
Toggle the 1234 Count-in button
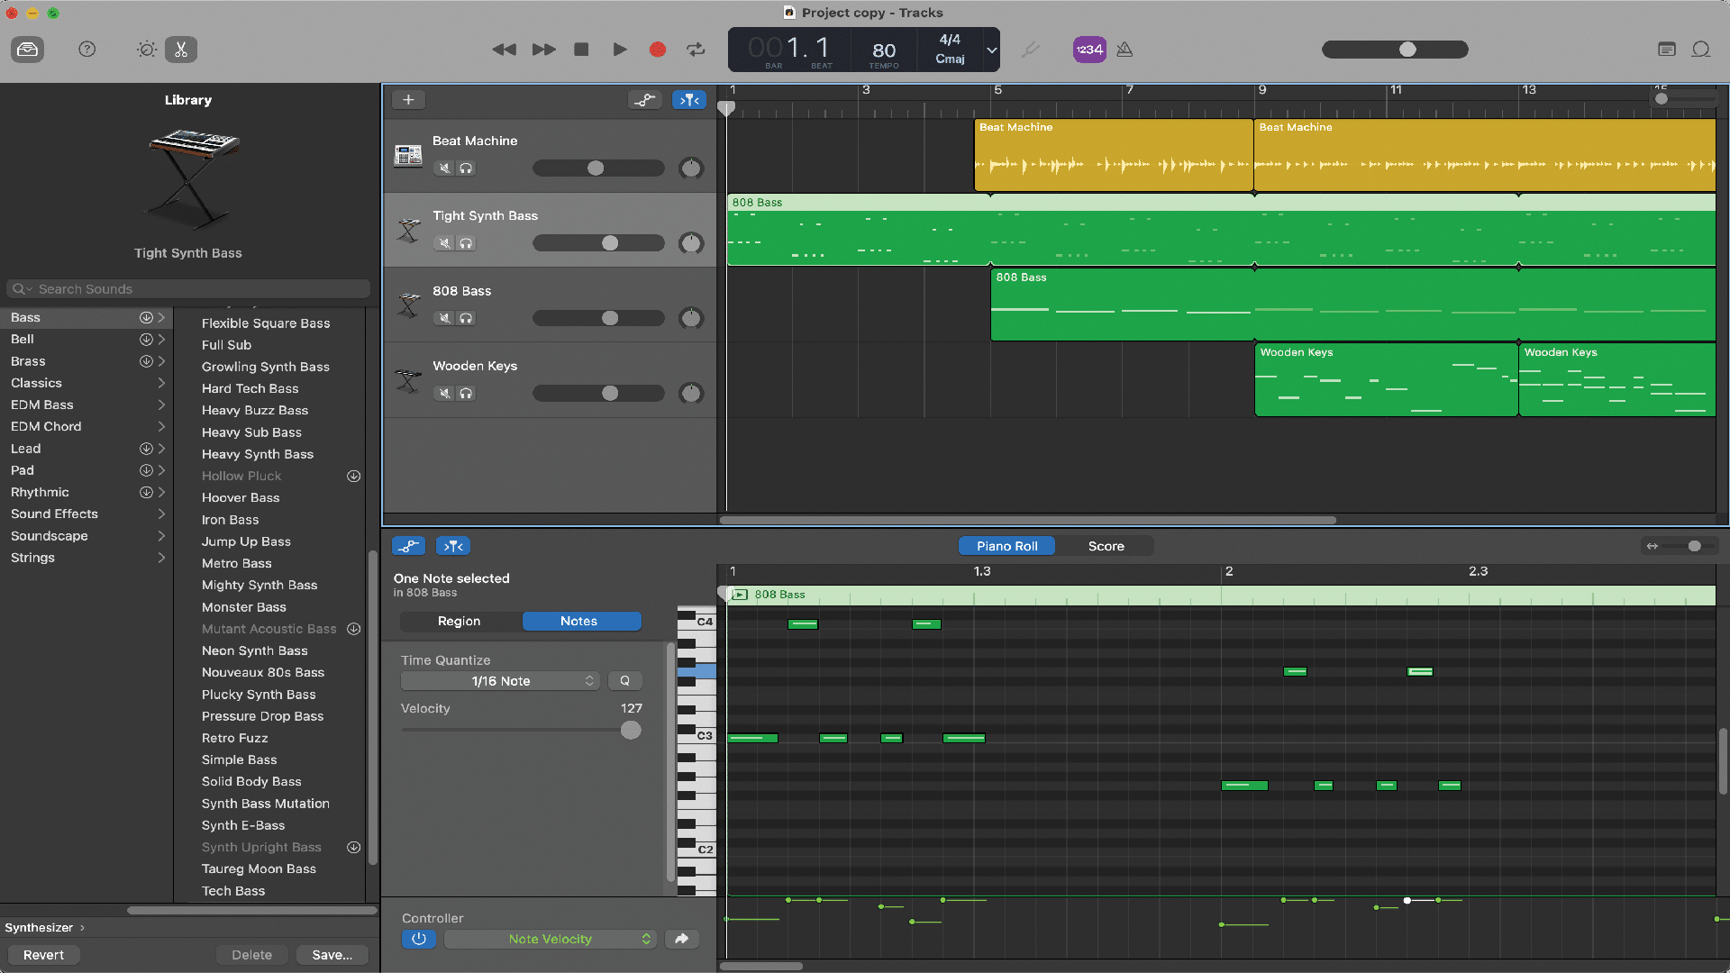pos(1089,50)
